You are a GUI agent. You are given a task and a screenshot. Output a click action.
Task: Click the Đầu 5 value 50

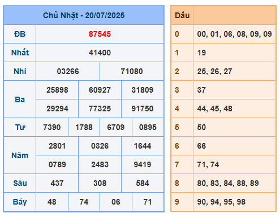coord(201,127)
